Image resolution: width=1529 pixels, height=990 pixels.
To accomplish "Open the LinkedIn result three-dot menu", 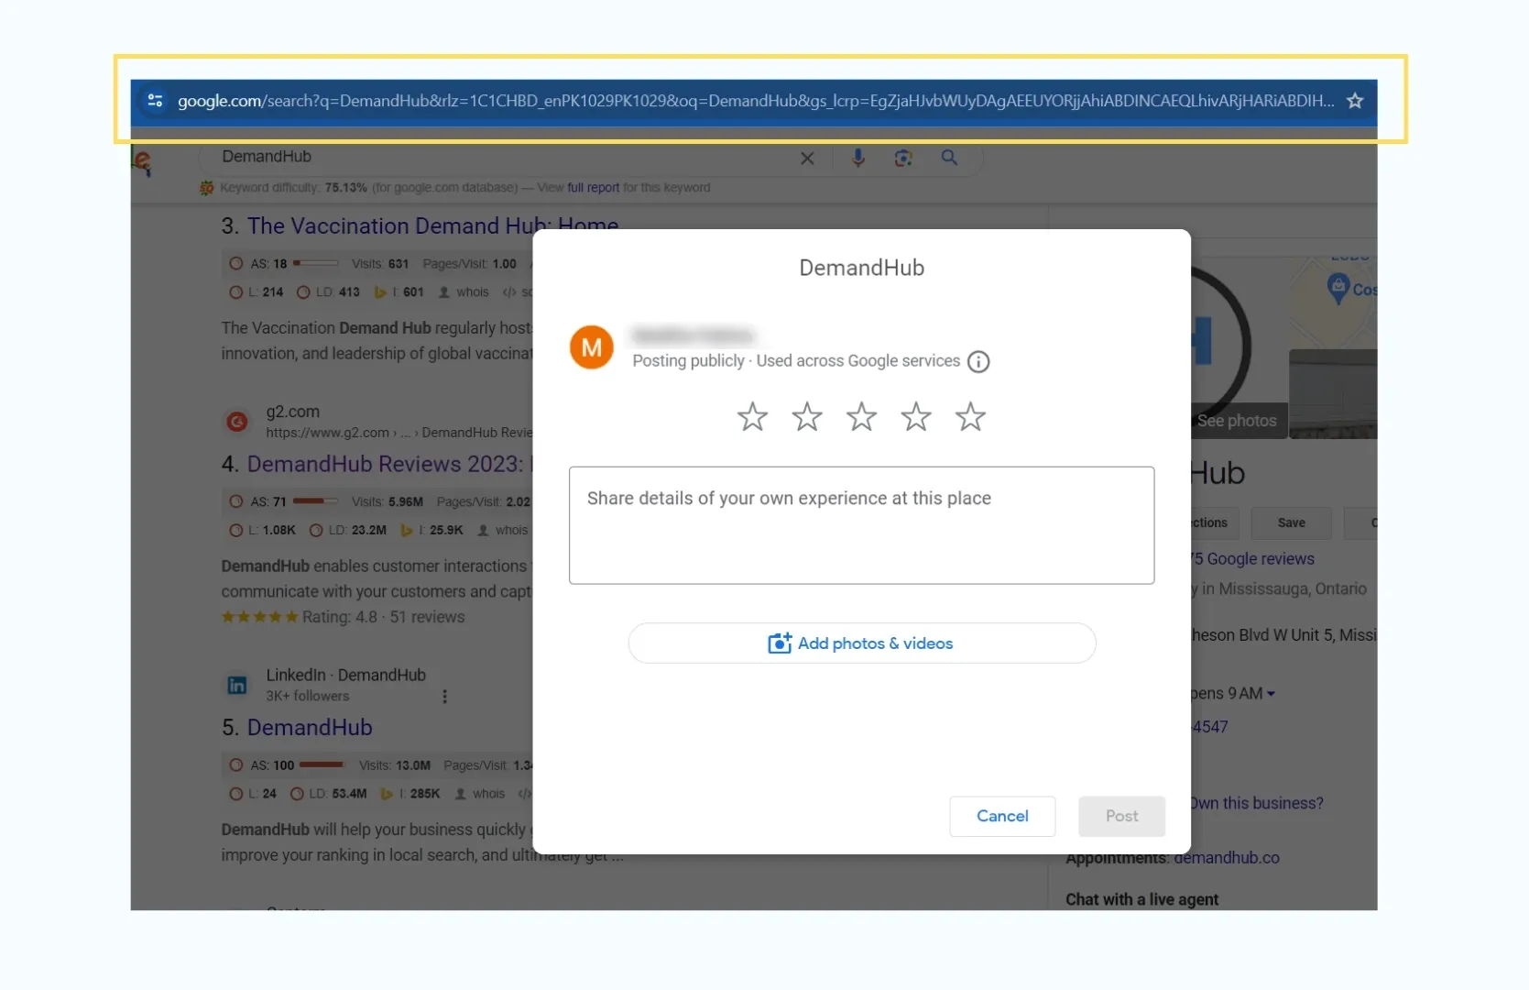I will (x=445, y=697).
